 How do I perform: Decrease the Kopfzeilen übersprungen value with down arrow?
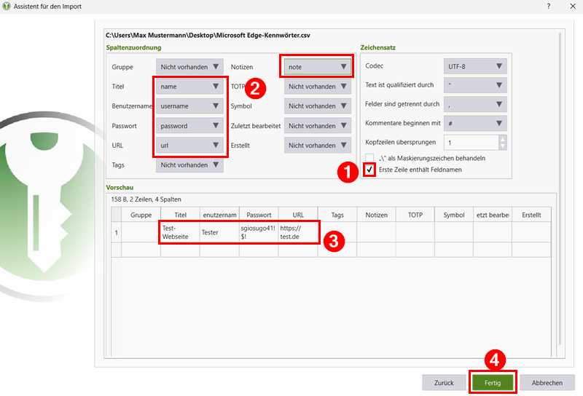pyautogui.click(x=502, y=146)
